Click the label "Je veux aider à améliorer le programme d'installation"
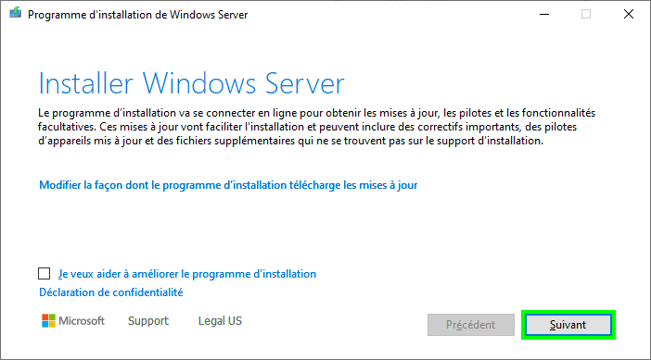The width and height of the screenshot is (651, 360). pyautogui.click(x=187, y=274)
